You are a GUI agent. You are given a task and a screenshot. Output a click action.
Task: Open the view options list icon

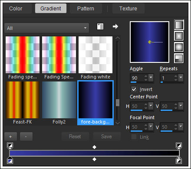(100, 26)
